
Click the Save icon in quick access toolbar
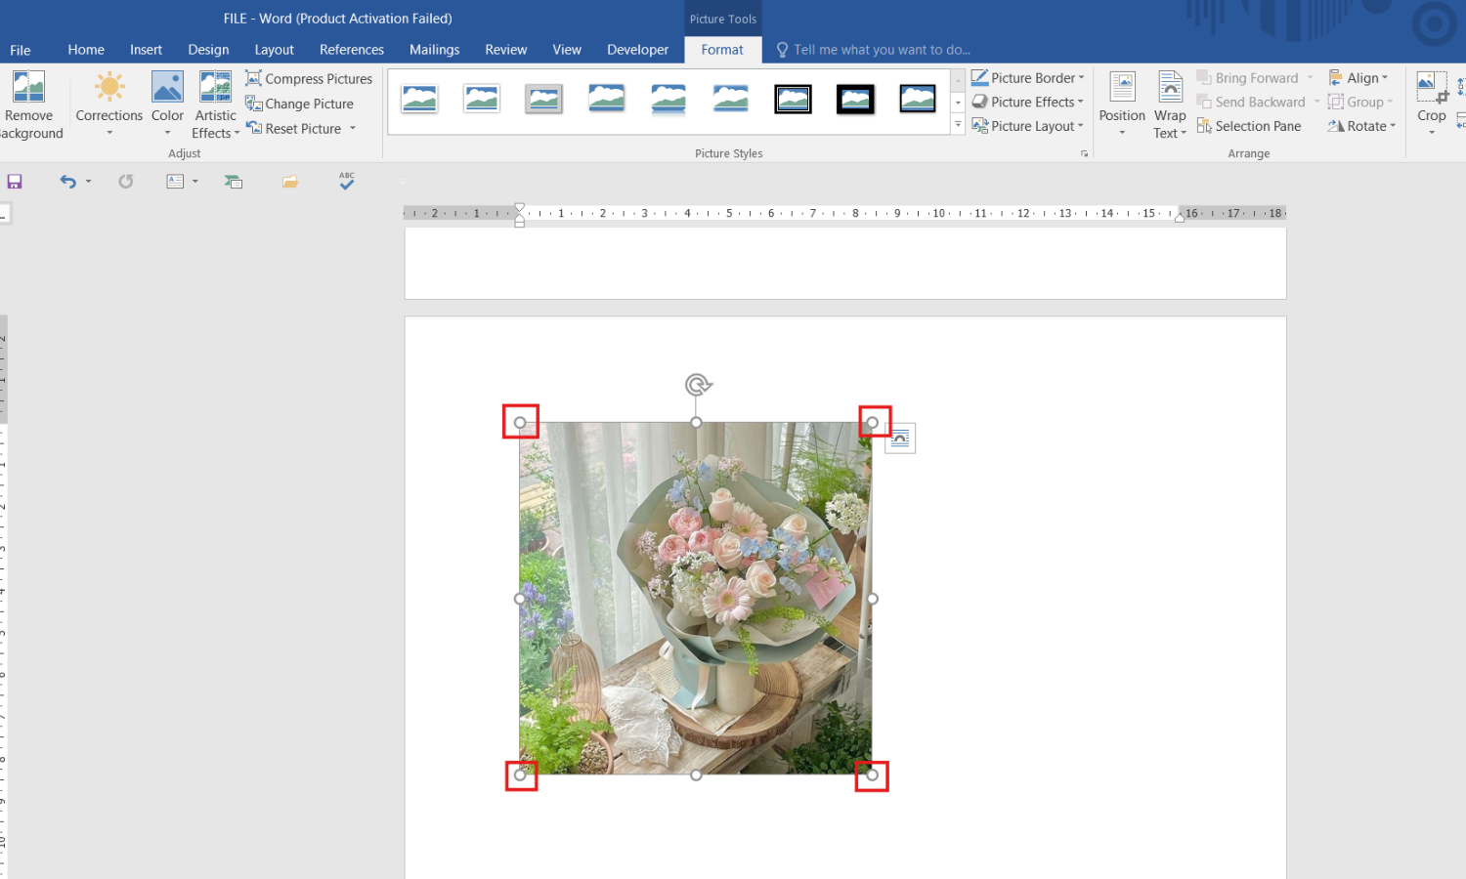pos(15,182)
